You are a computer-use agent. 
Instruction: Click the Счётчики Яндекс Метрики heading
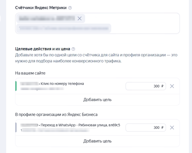coord(41,8)
